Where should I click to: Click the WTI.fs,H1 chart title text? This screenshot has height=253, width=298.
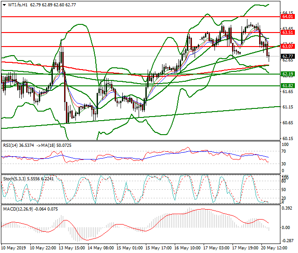[18, 5]
